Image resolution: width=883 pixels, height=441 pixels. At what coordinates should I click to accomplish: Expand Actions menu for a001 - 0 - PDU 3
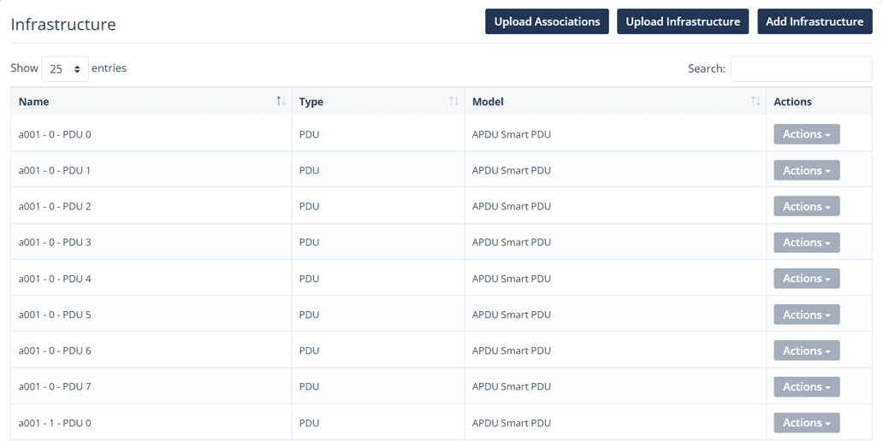(806, 243)
